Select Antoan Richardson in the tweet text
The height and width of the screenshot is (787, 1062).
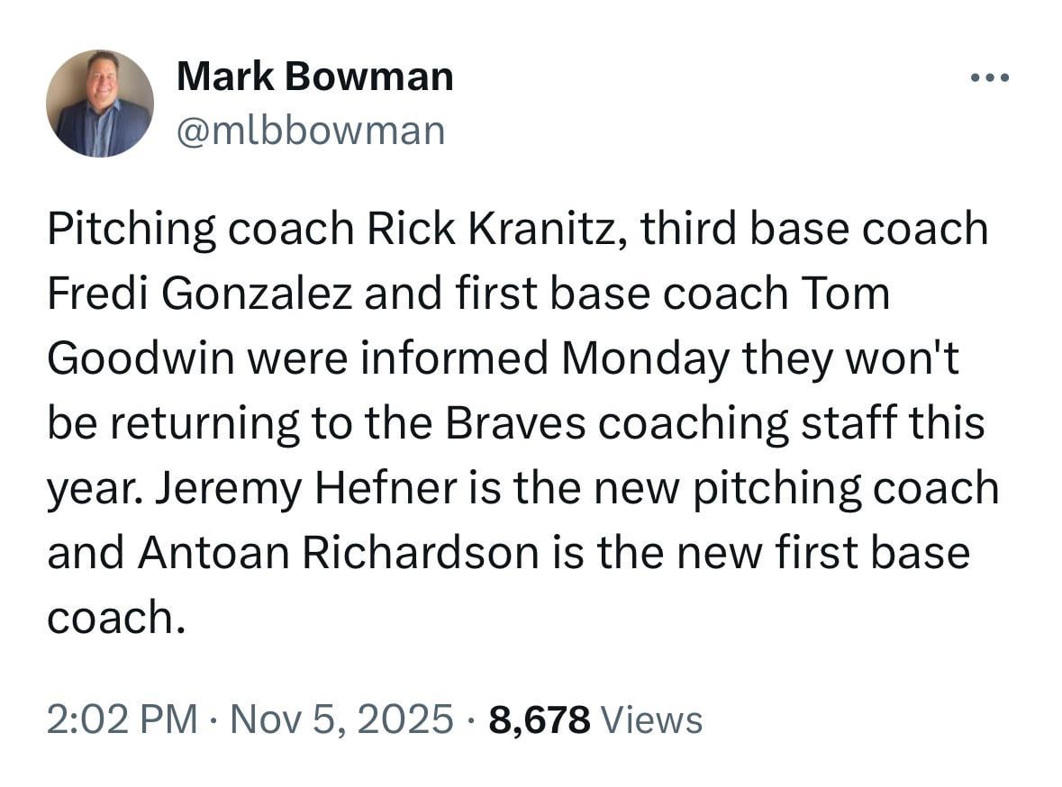339,550
